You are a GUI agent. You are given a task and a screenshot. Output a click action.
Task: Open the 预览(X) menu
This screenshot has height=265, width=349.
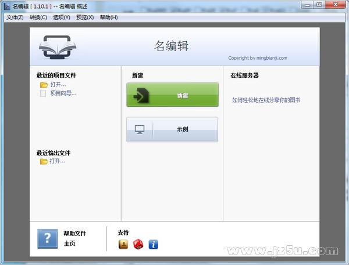[x=85, y=17]
